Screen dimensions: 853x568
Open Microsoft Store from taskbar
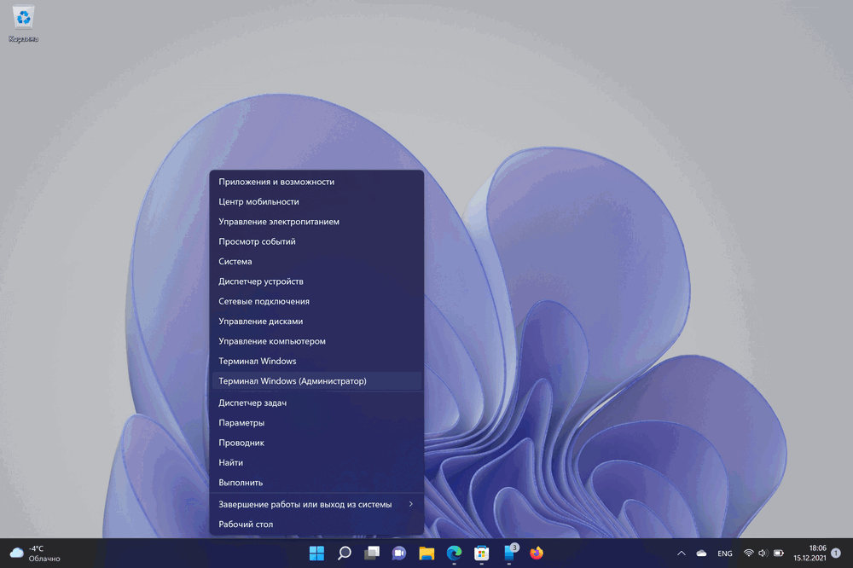(481, 553)
